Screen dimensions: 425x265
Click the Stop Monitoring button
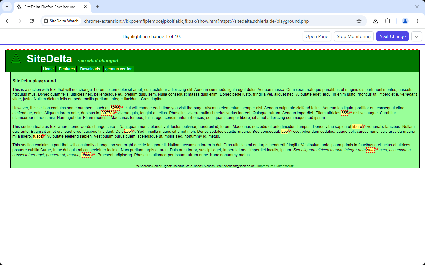point(354,36)
